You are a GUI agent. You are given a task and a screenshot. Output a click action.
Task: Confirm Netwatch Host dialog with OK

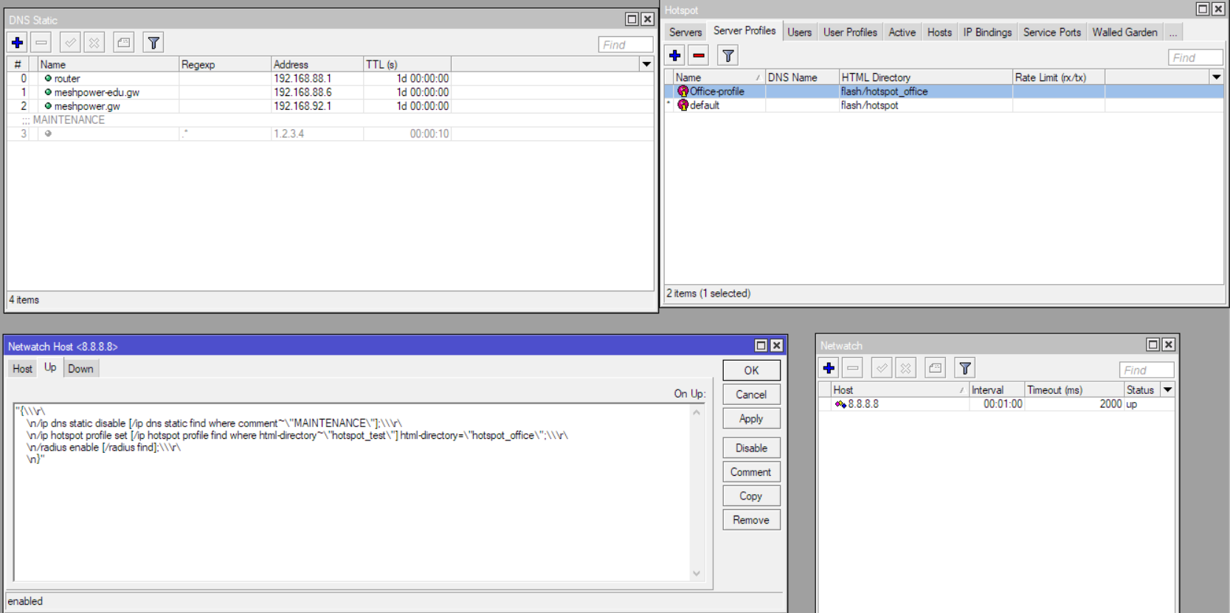[x=751, y=370]
